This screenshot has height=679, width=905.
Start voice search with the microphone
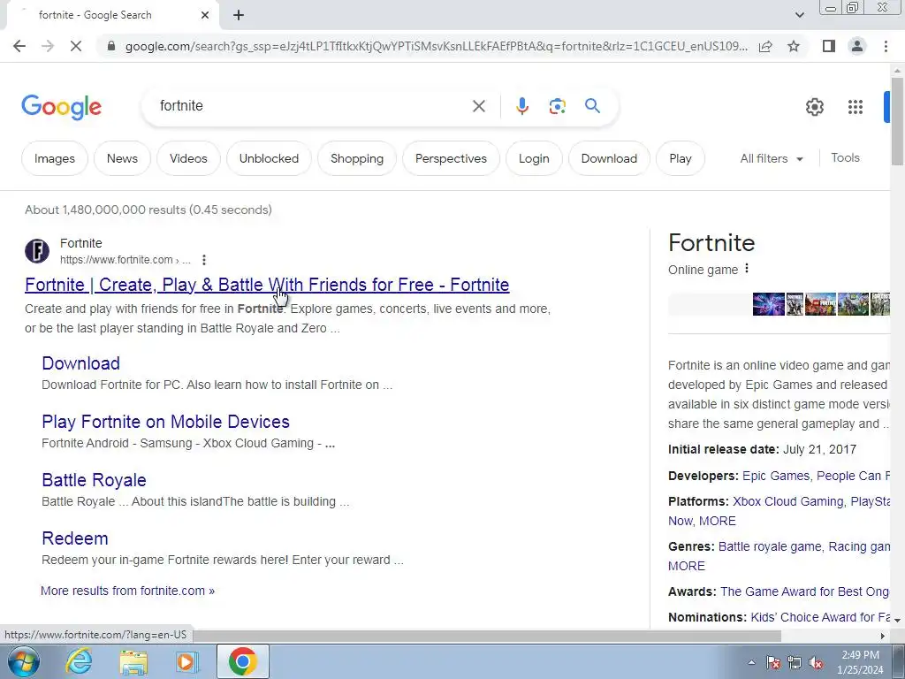point(521,106)
